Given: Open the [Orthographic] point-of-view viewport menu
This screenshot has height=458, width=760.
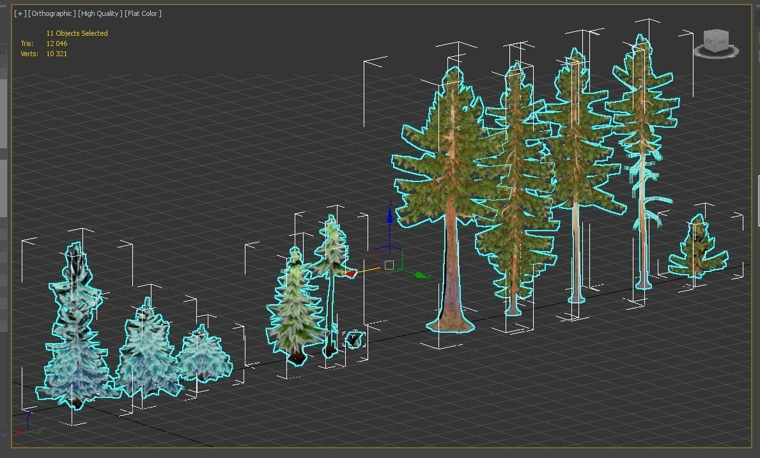Looking at the screenshot, I should tap(52, 13).
